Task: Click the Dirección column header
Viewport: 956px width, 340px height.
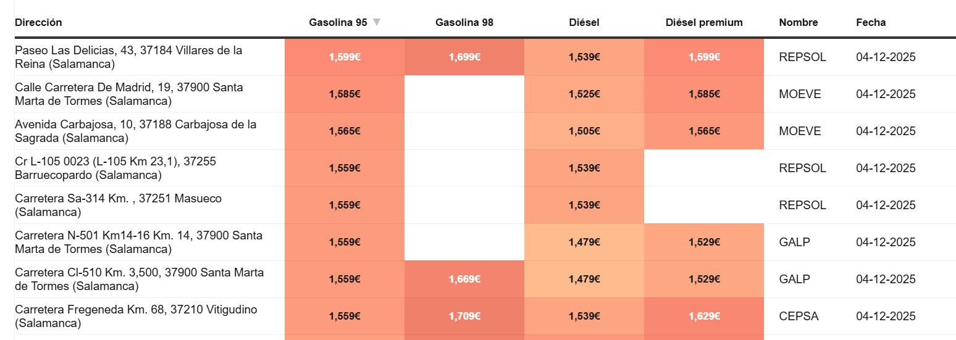Action: click(38, 23)
